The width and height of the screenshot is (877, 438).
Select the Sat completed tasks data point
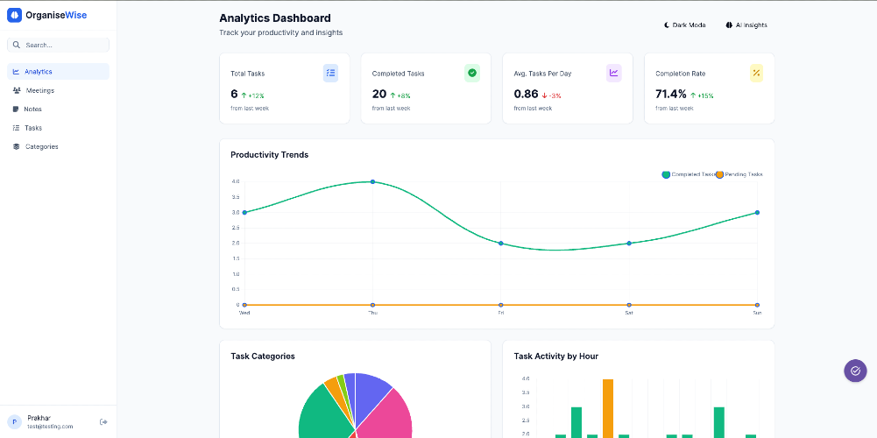629,244
